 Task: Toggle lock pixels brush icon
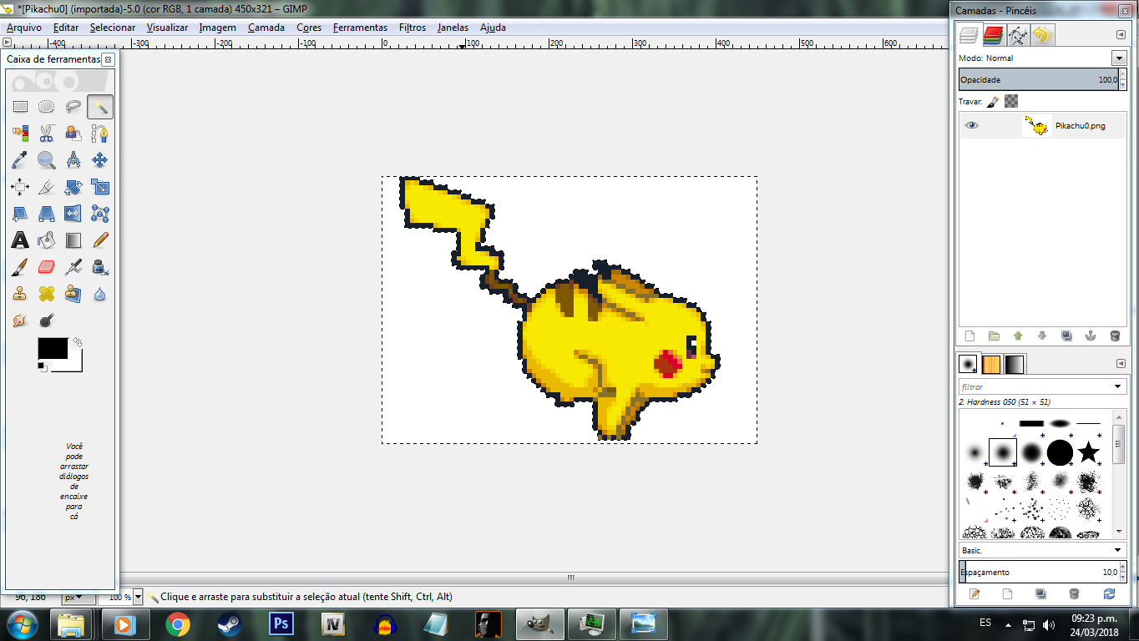(x=993, y=101)
